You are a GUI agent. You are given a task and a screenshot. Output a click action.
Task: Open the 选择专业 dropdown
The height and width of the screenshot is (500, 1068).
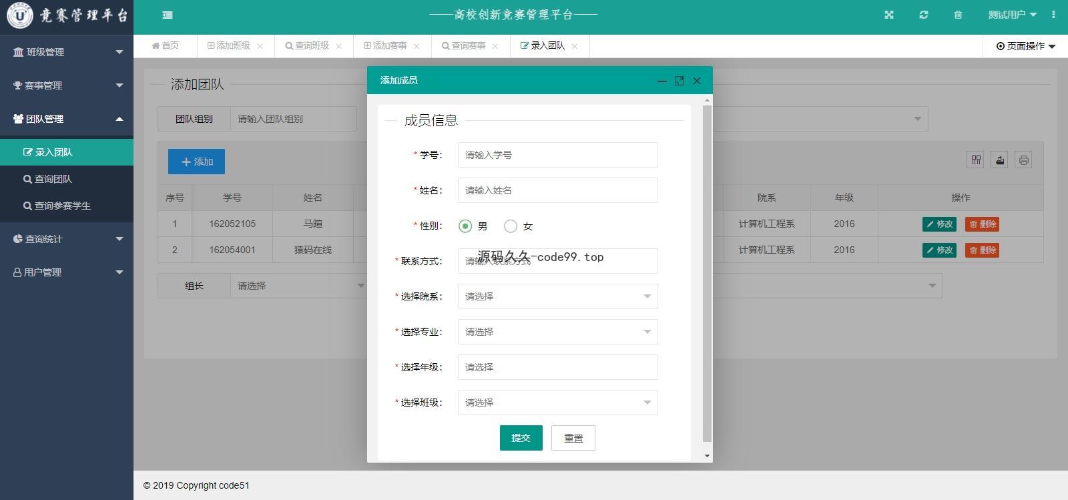(557, 332)
